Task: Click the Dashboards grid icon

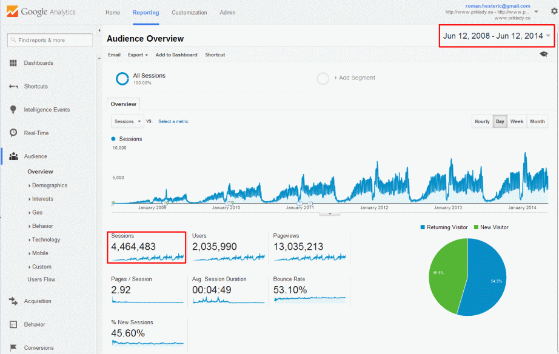Action: 13,63
